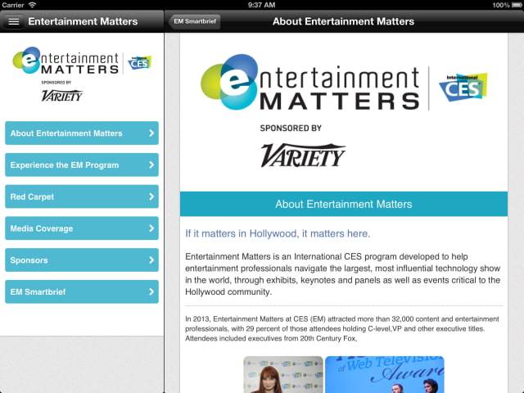This screenshot has height=393, width=524.
Task: Tap the About Entertainment Matters navigation title
Action: (343, 21)
